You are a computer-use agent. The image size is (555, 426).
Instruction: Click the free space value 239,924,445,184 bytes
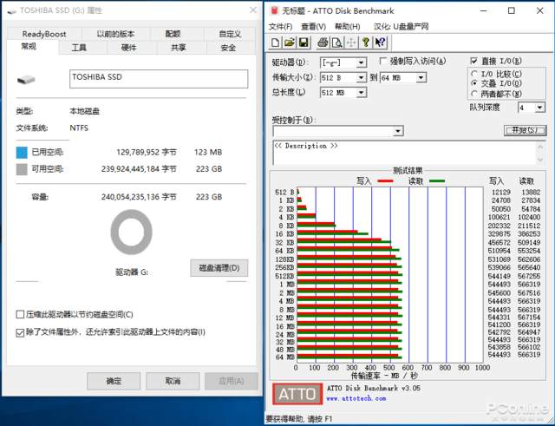[139, 169]
